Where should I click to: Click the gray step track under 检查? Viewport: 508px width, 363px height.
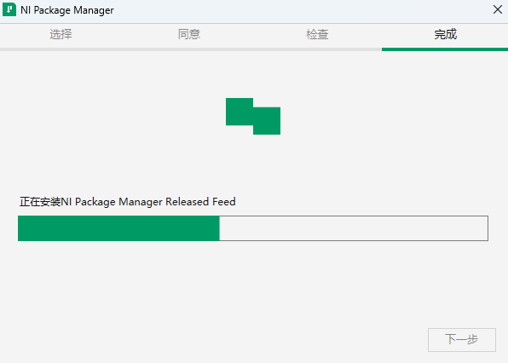click(x=318, y=49)
